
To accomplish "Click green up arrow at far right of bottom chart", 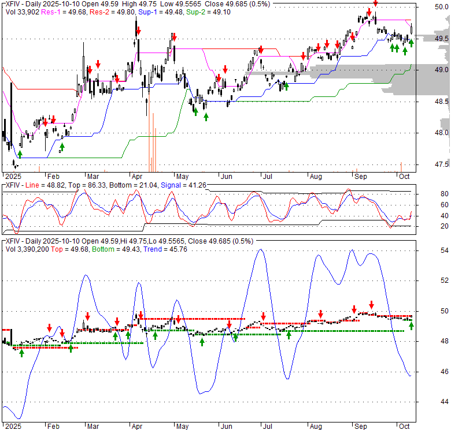I will coord(411,326).
